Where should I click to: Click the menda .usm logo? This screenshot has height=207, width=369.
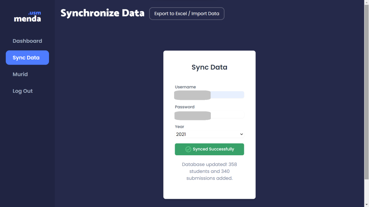click(27, 17)
